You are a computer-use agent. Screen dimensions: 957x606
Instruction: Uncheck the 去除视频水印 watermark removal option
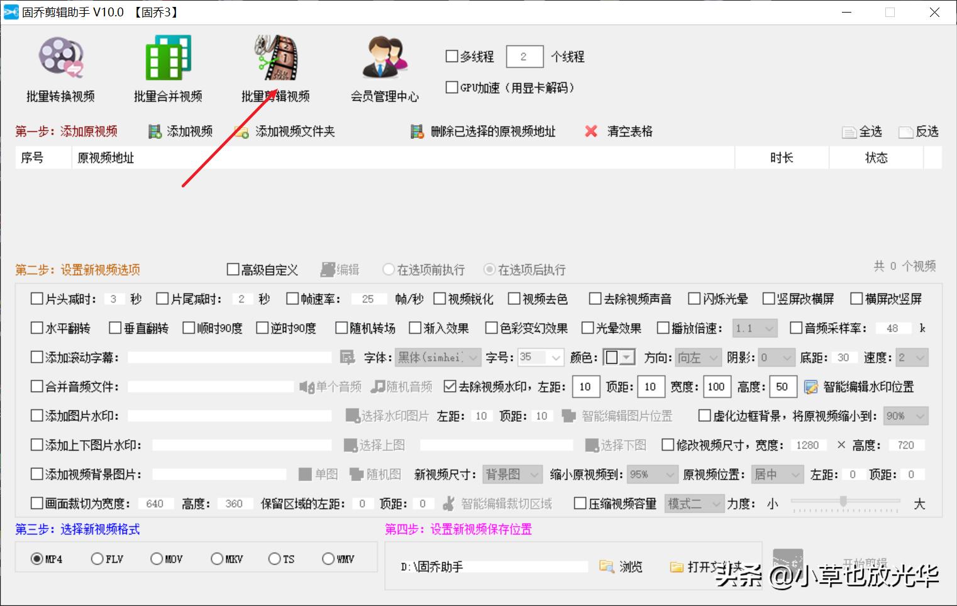point(451,387)
